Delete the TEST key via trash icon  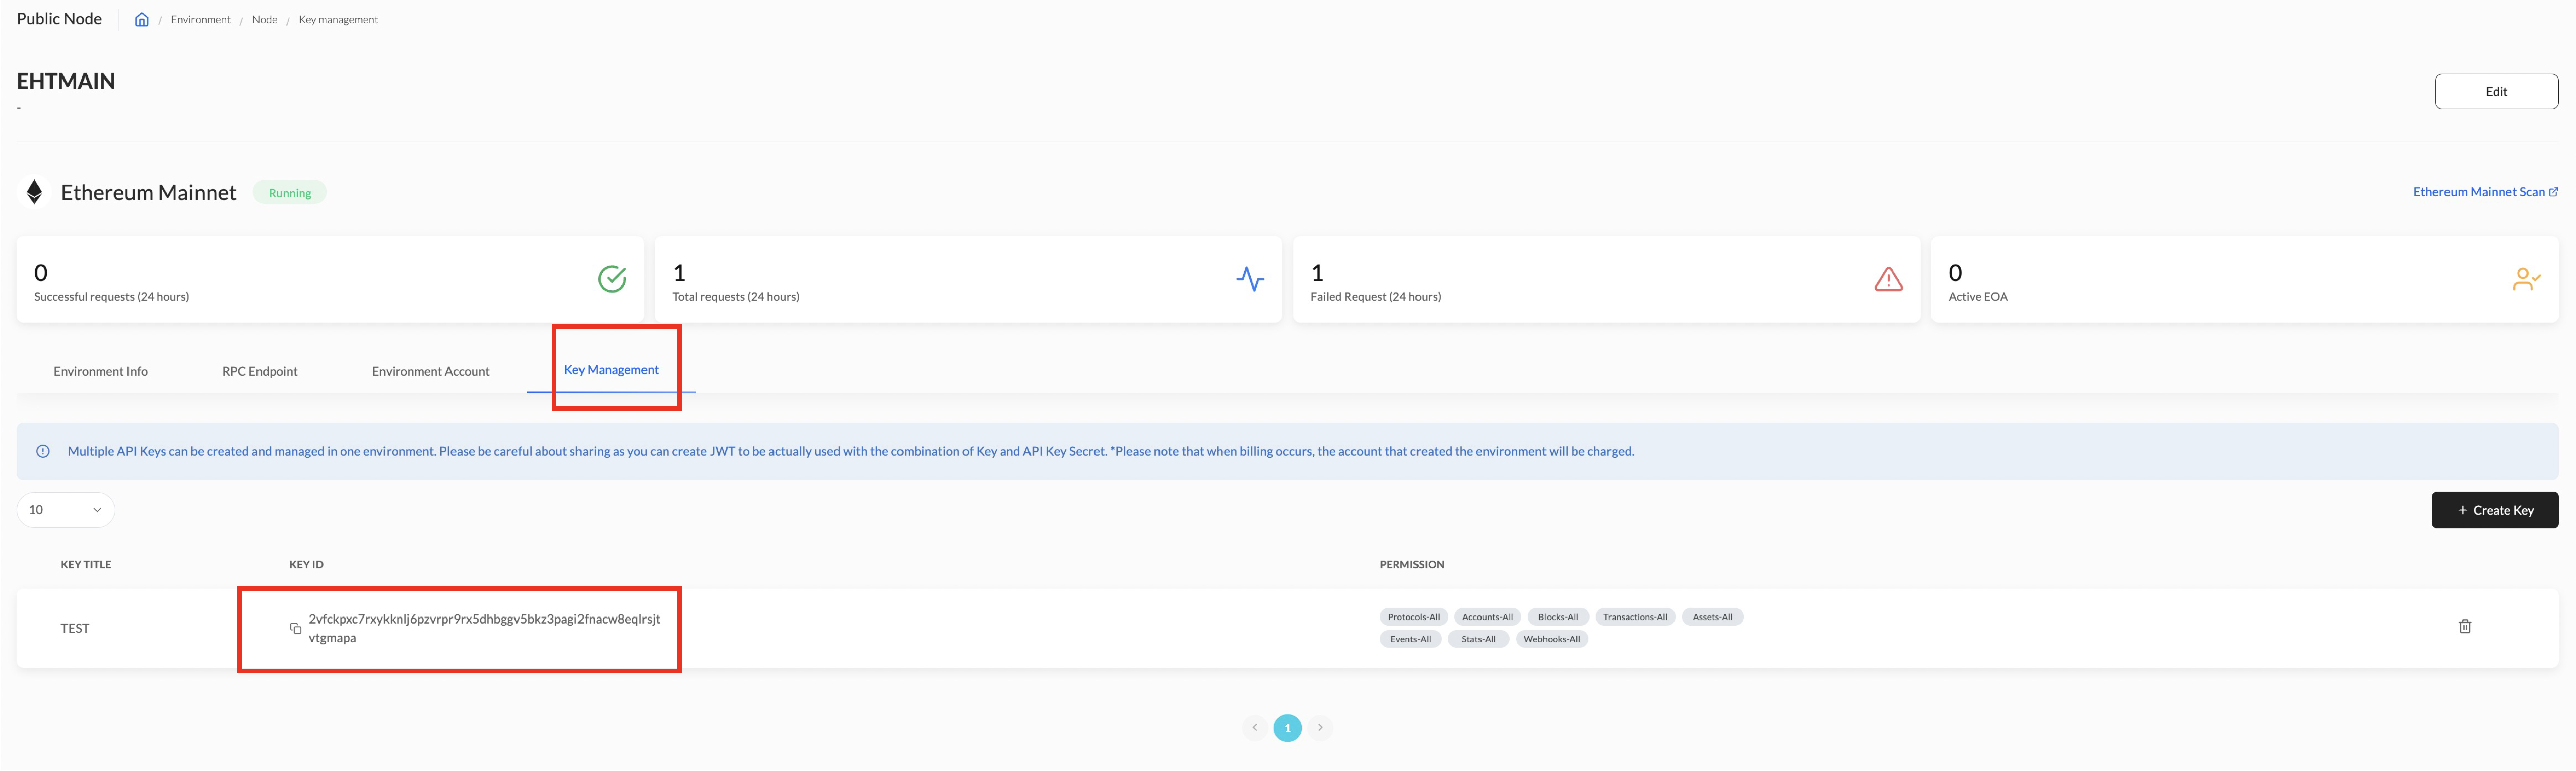[x=2464, y=626]
